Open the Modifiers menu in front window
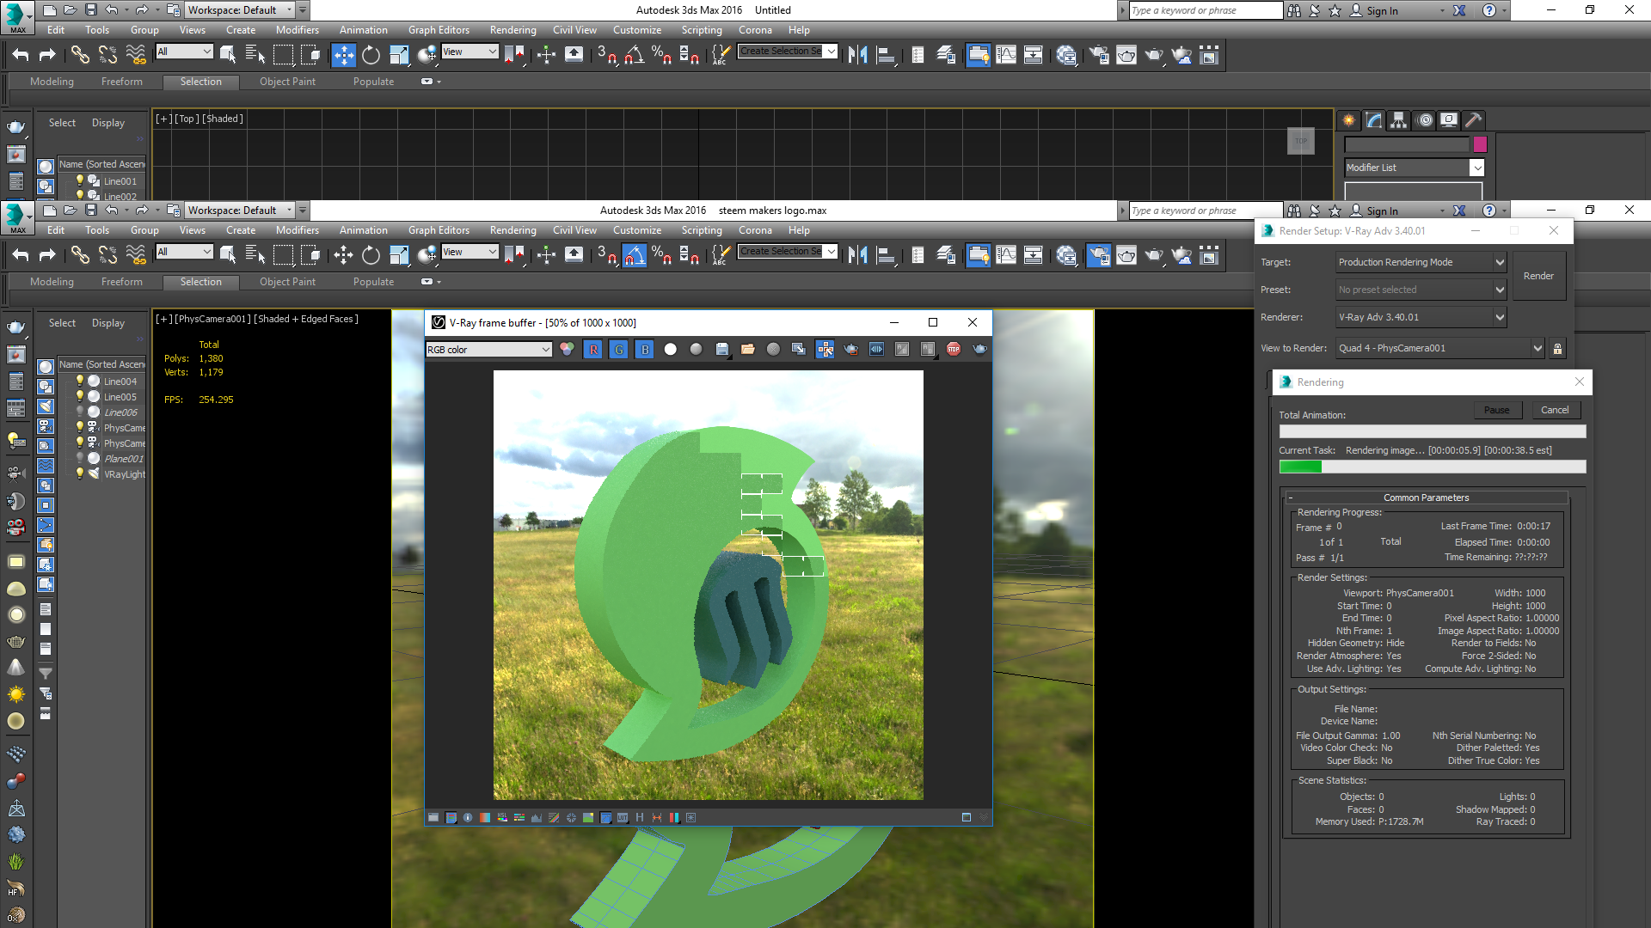 (x=298, y=230)
